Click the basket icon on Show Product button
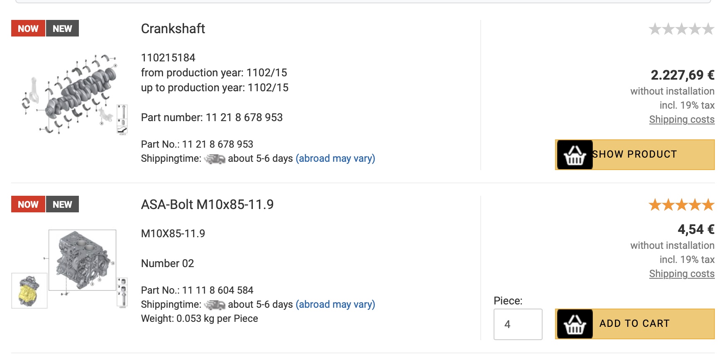724x360 pixels. 575,155
